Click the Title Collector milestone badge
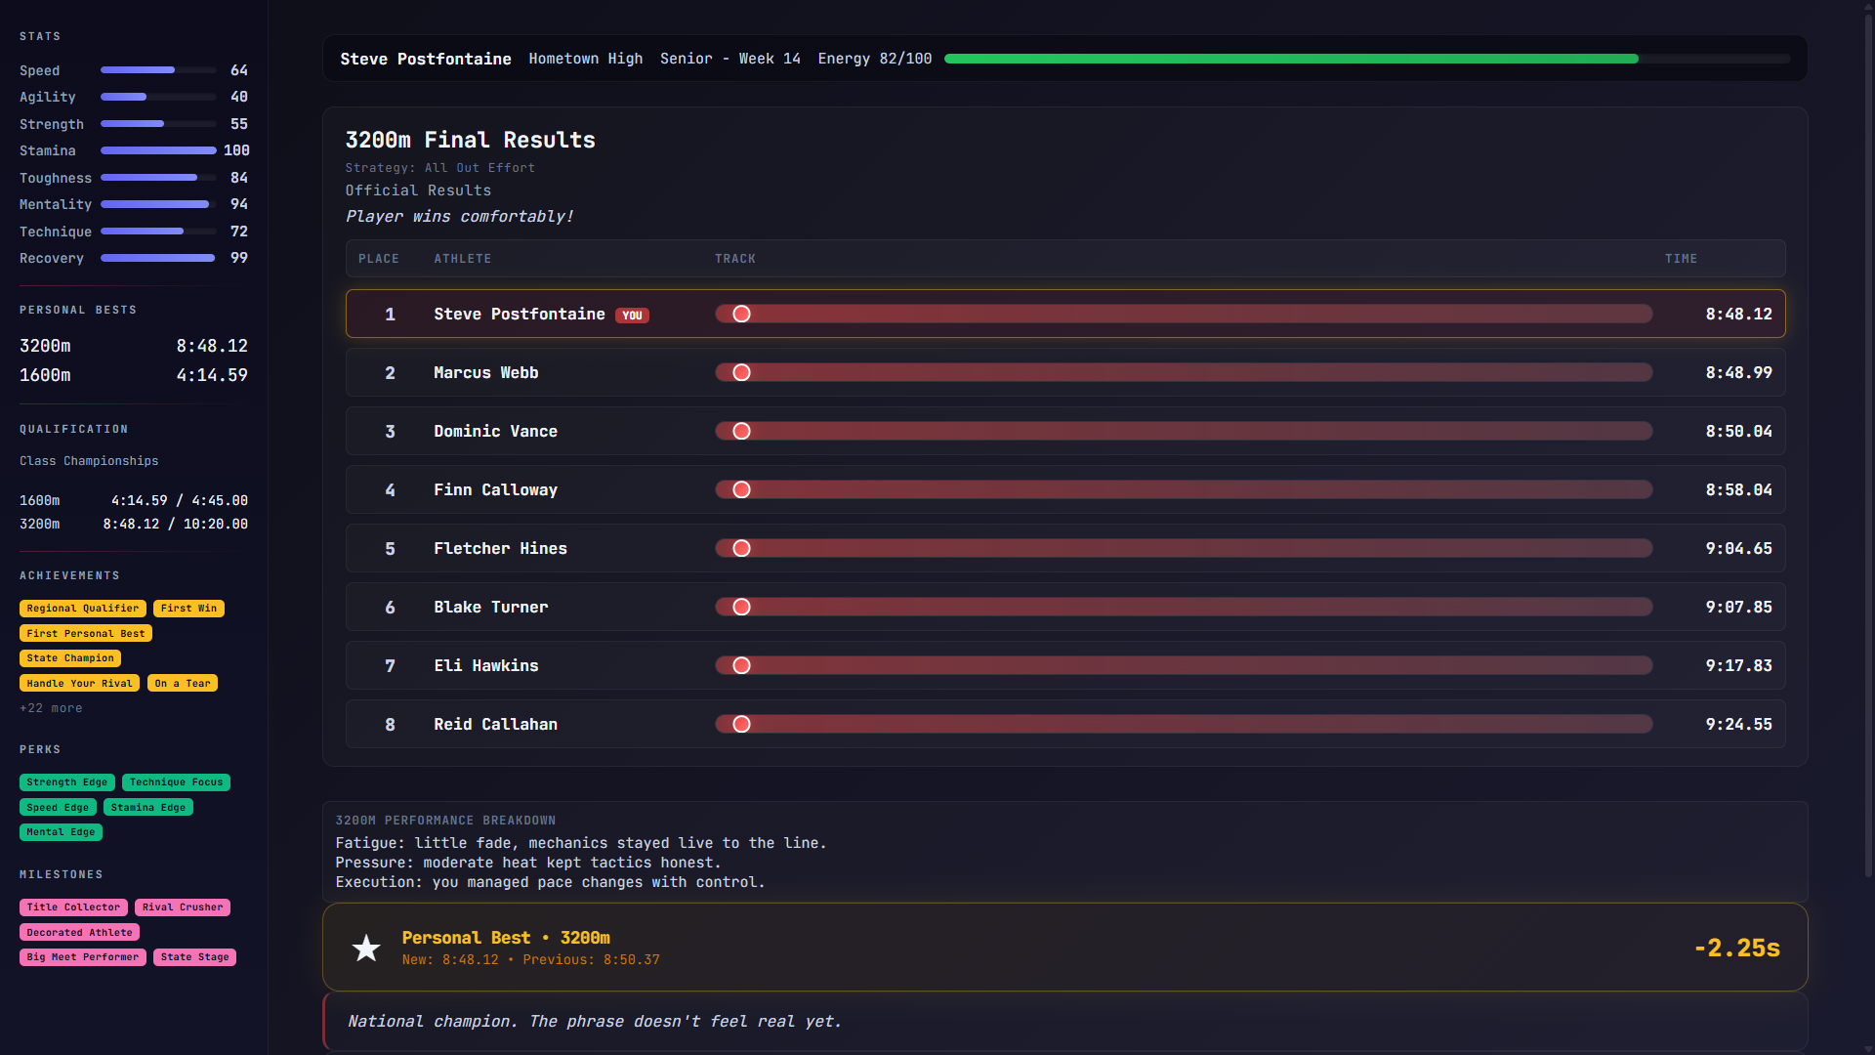Viewport: 1875px width, 1055px height. click(73, 907)
